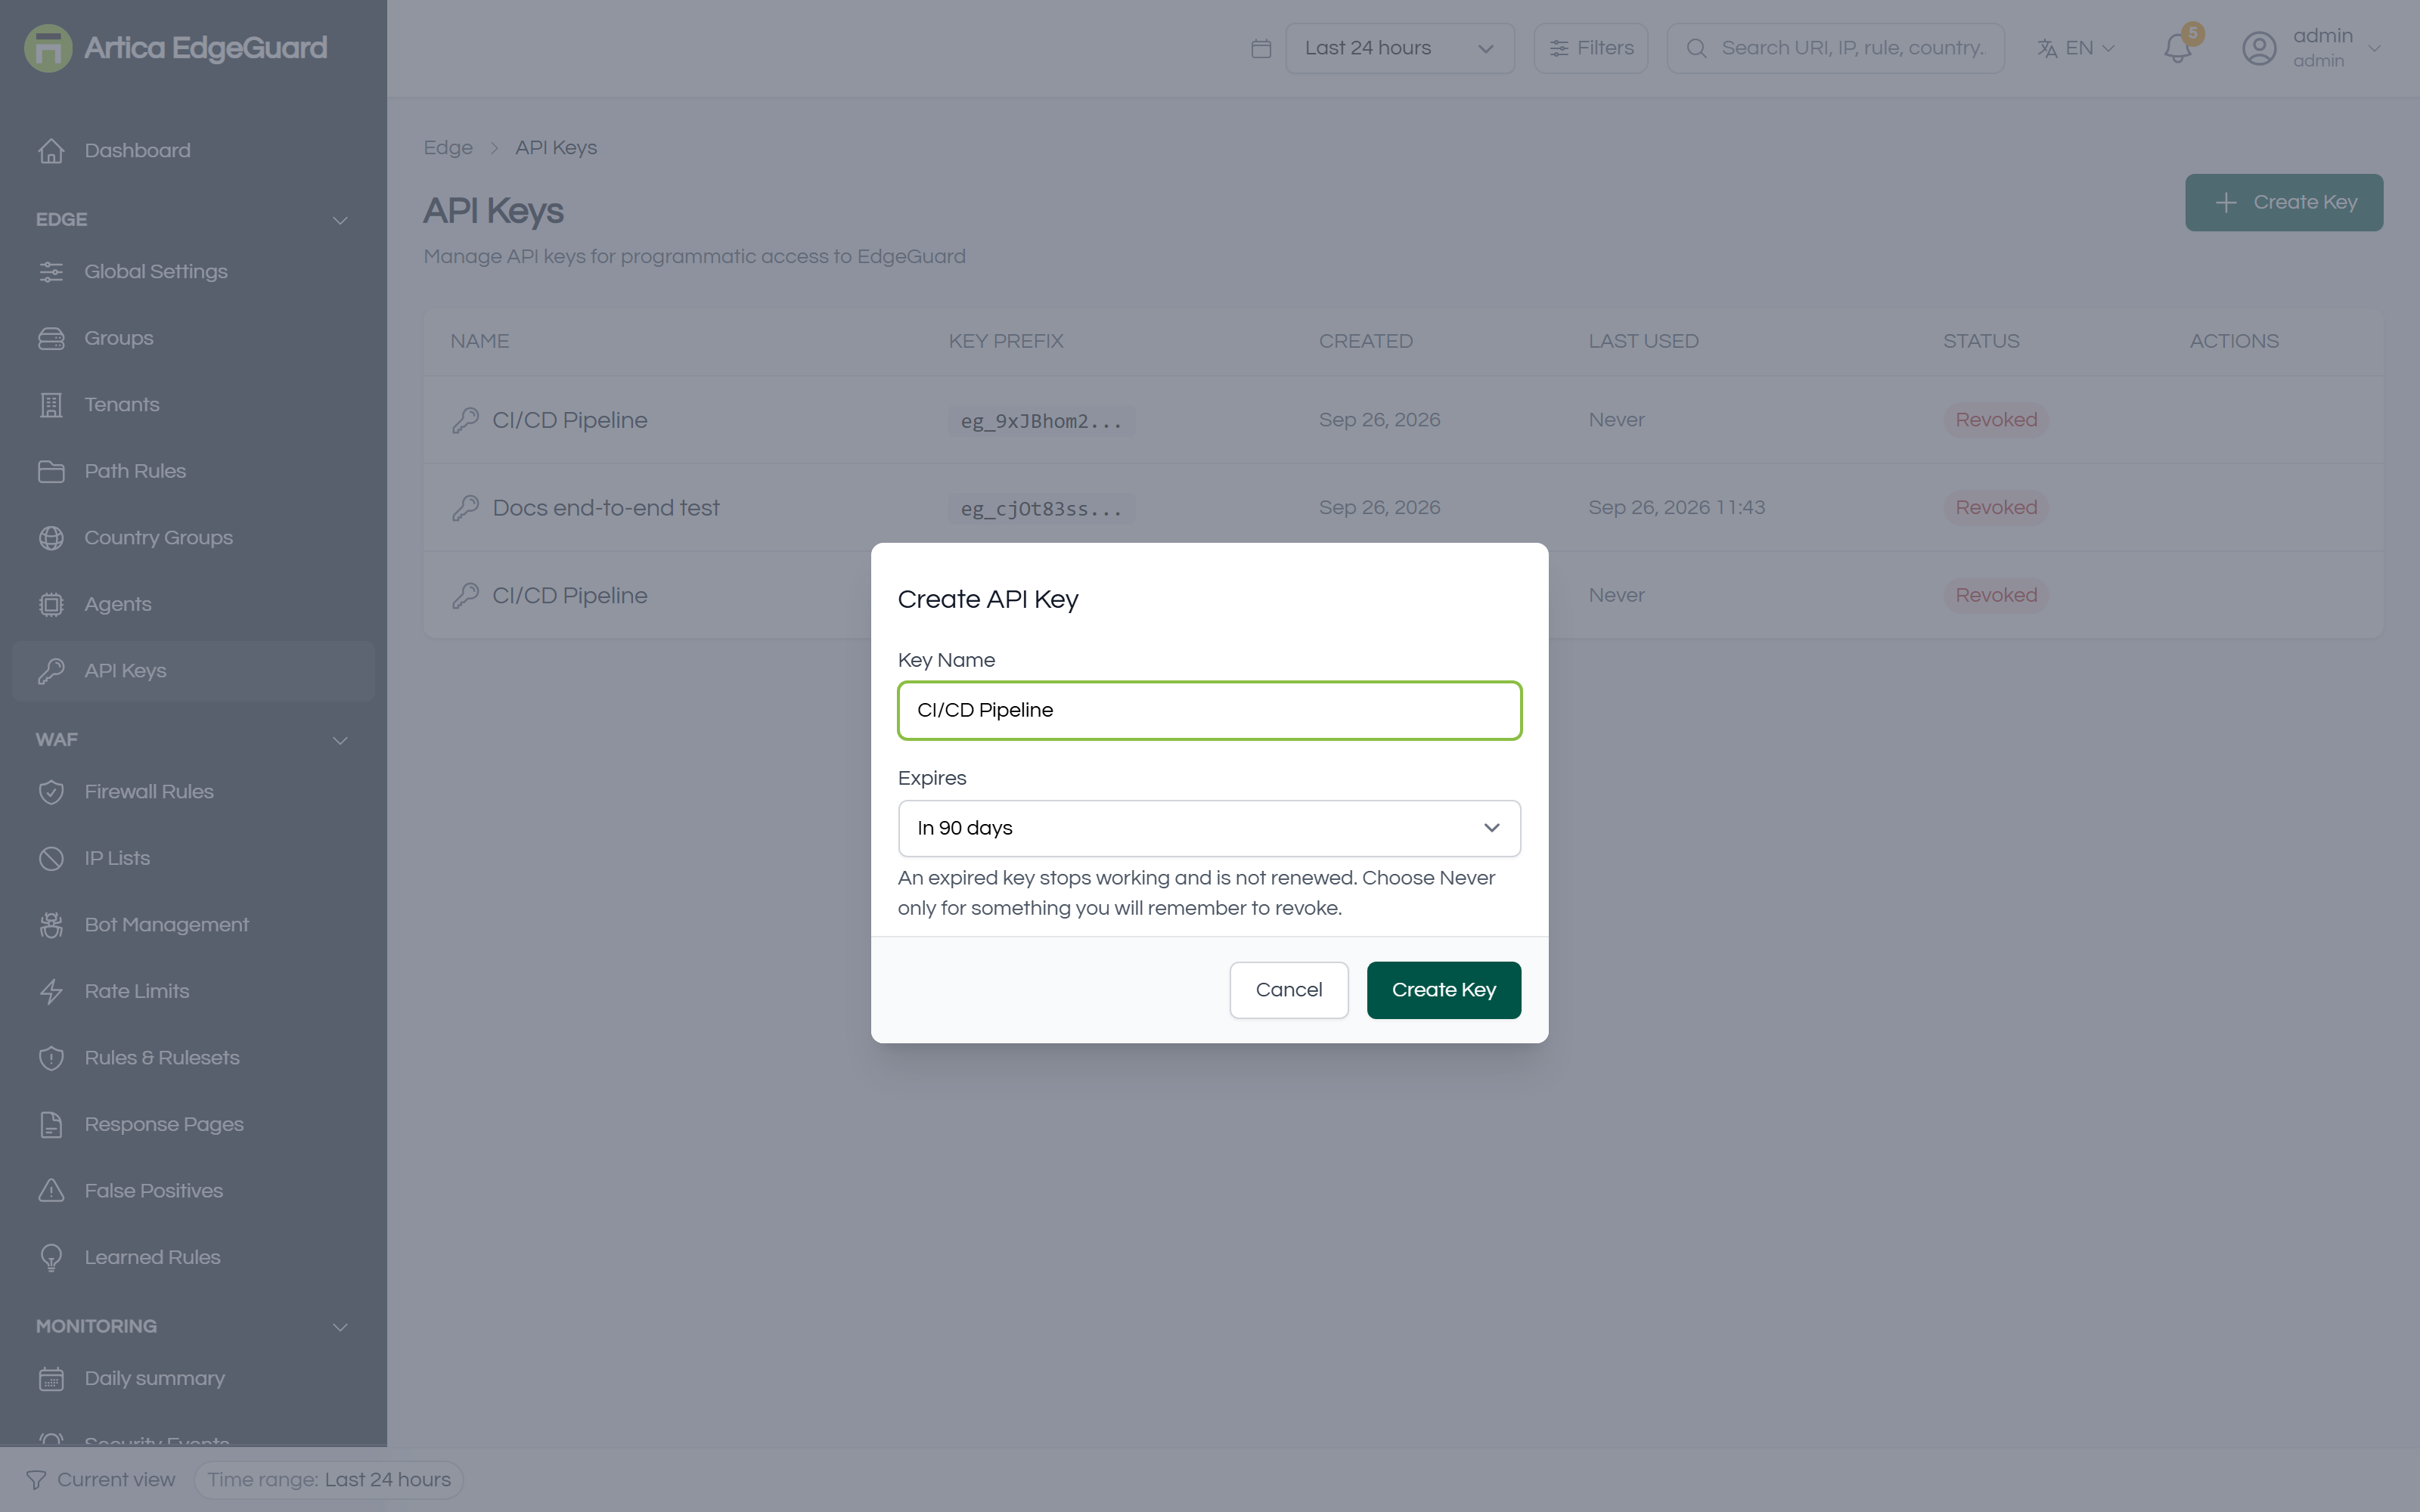The image size is (2420, 1512).
Task: Click the Current view funnel icon
Action: (x=36, y=1480)
